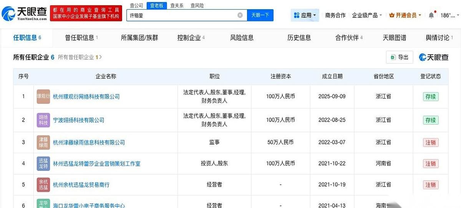The height and width of the screenshot is (208, 461).
Task: Open link 杭州余杭迅猛龙贸易商行
Action: tap(81, 185)
